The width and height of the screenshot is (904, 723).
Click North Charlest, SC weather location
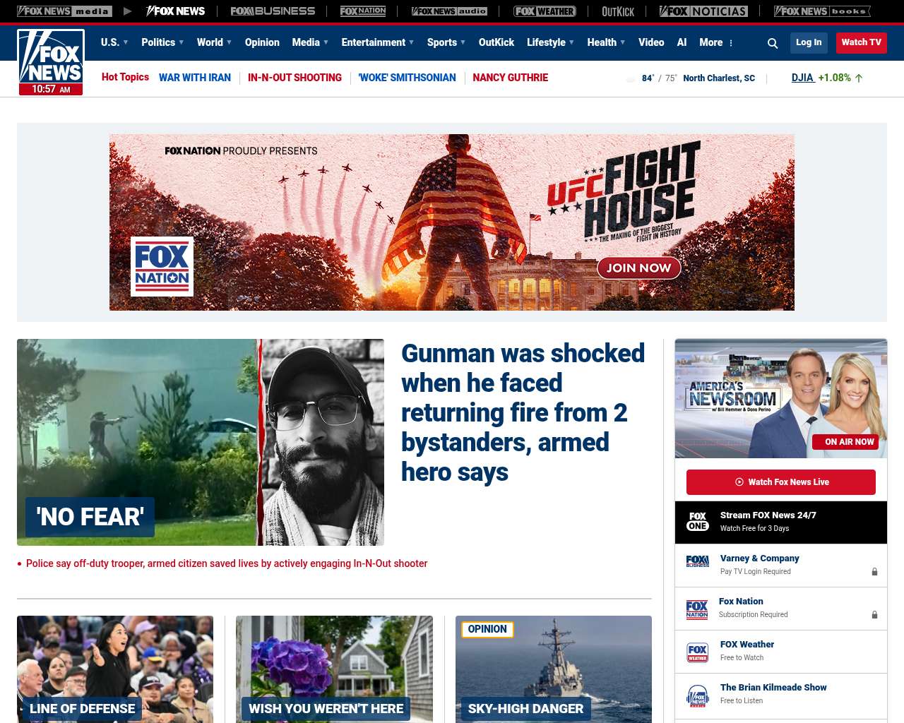pyautogui.click(x=719, y=78)
